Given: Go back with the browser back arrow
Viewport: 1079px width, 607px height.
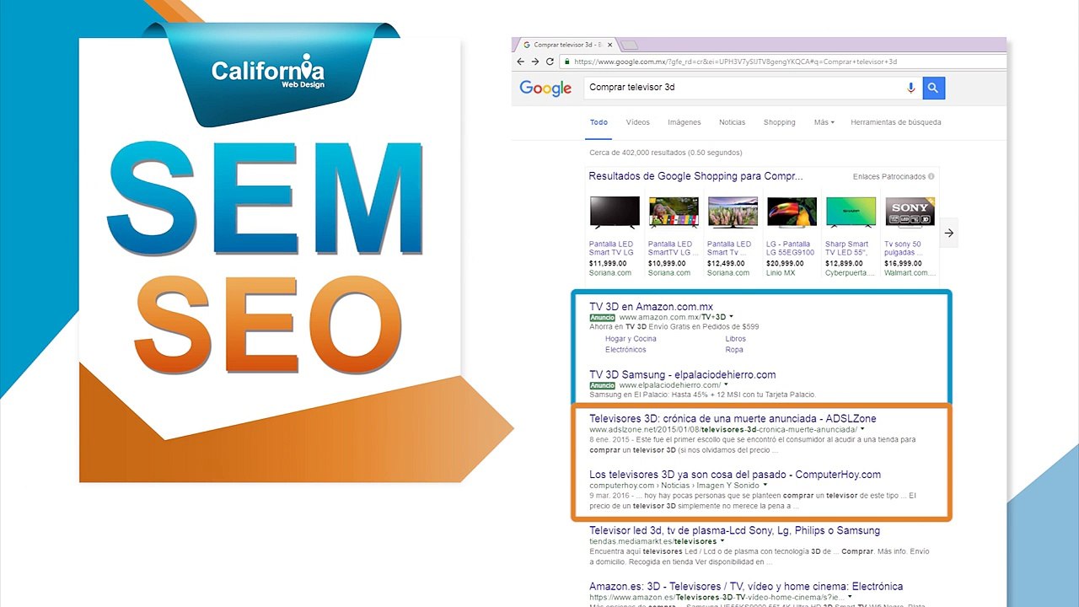Looking at the screenshot, I should (x=521, y=62).
